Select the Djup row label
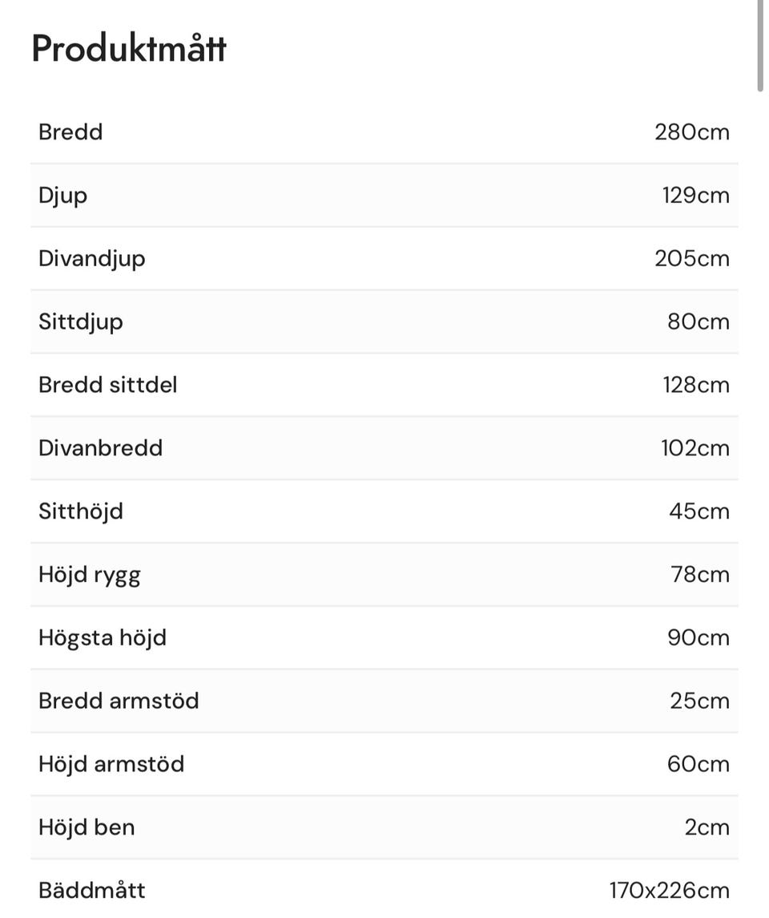This screenshot has width=769, height=918. (62, 195)
